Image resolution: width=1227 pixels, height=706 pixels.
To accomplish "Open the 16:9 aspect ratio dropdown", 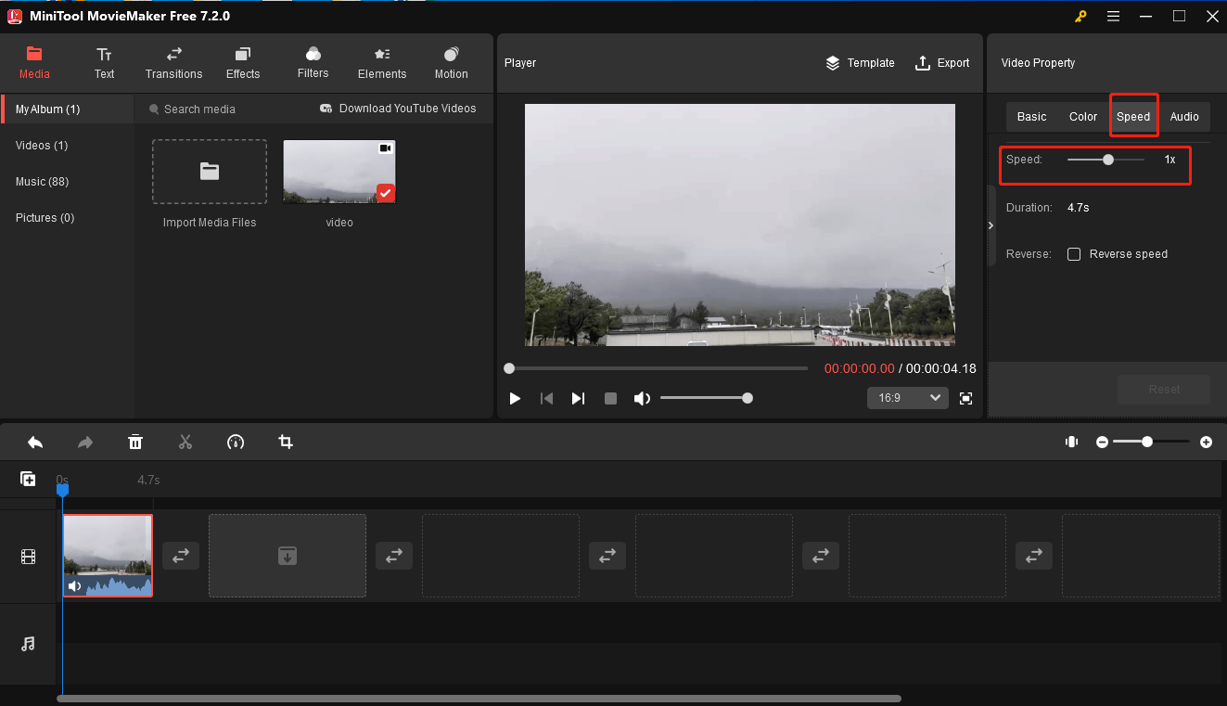I will coord(907,398).
